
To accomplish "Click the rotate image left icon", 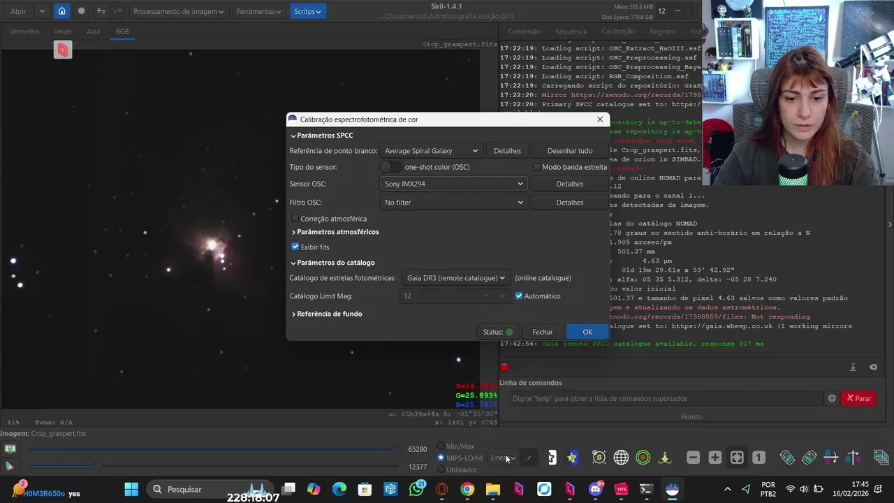I will tap(787, 458).
